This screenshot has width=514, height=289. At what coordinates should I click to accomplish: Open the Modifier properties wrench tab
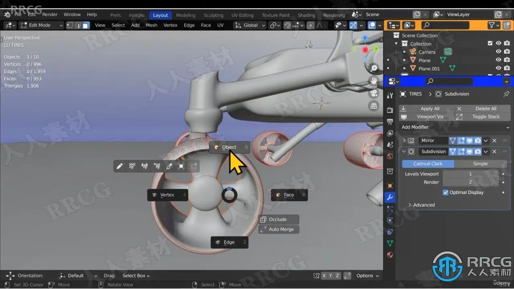(x=390, y=197)
